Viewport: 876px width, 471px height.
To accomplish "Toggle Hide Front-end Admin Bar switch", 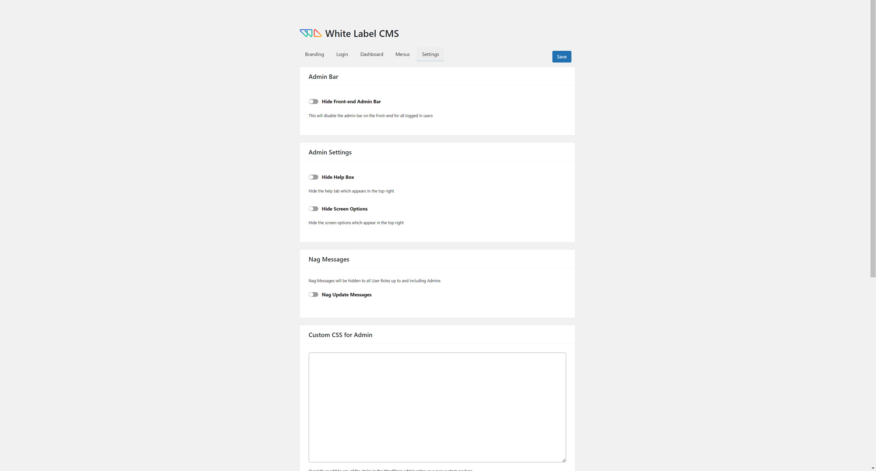I will pyautogui.click(x=313, y=101).
